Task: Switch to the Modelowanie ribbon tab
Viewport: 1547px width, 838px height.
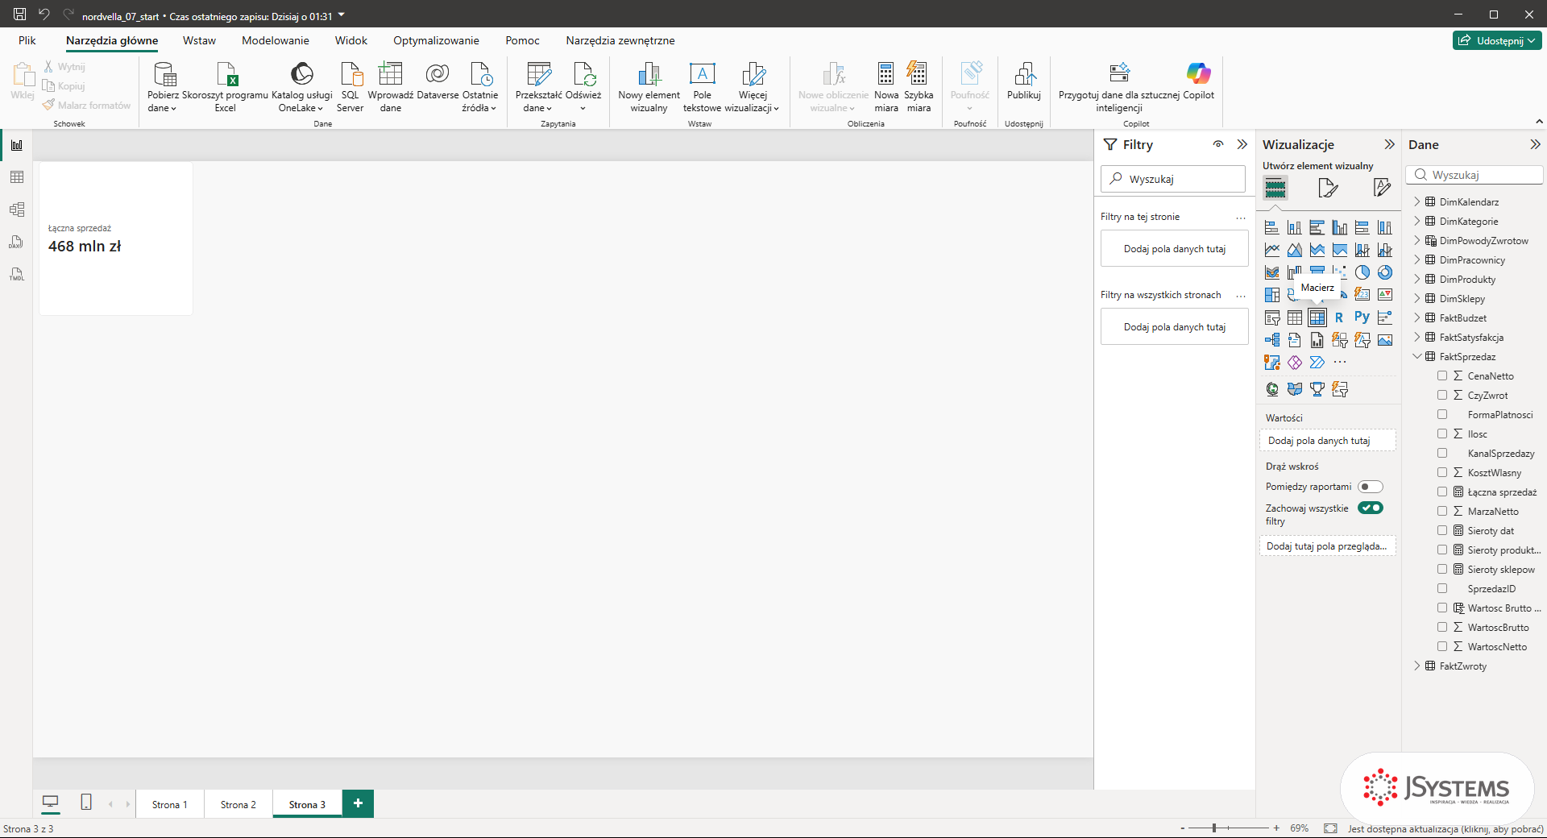Action: pos(276,40)
